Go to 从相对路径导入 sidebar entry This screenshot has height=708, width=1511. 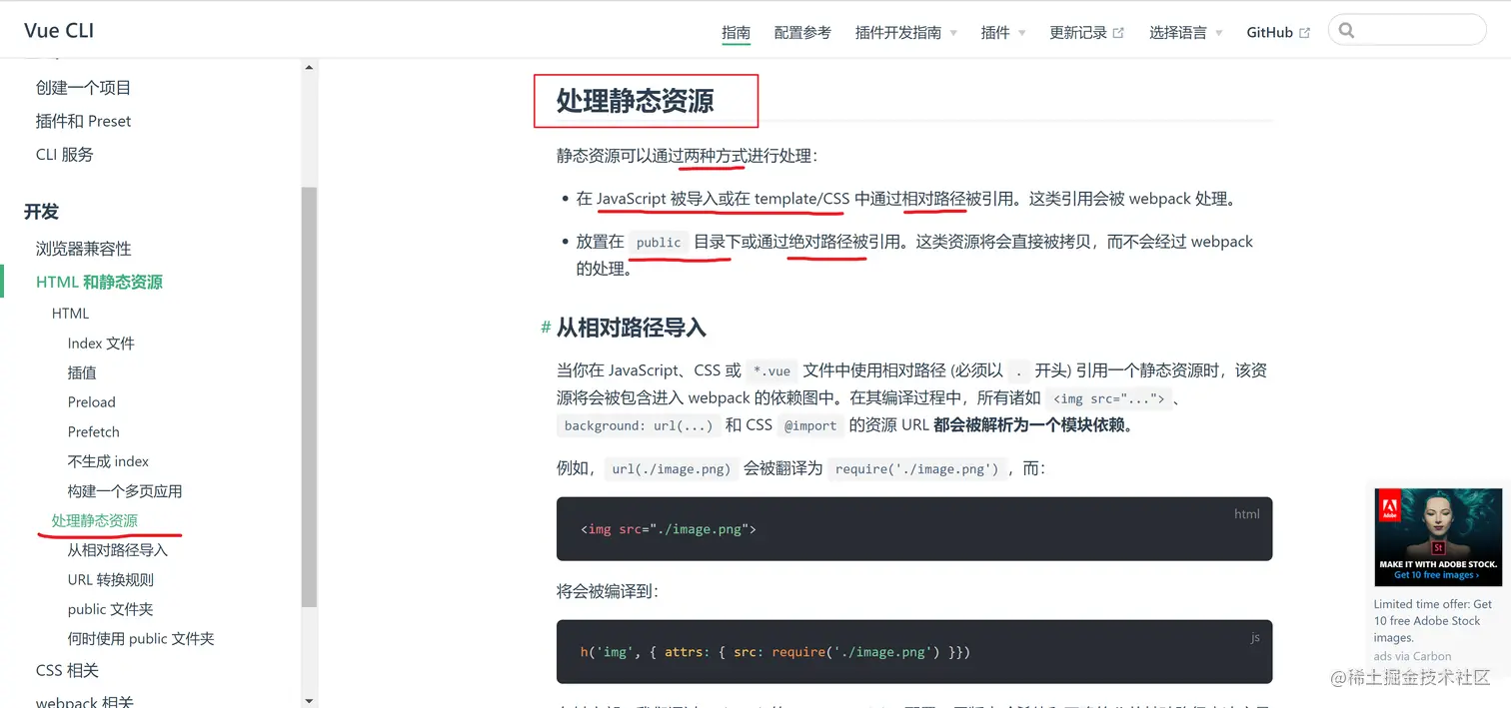(118, 550)
